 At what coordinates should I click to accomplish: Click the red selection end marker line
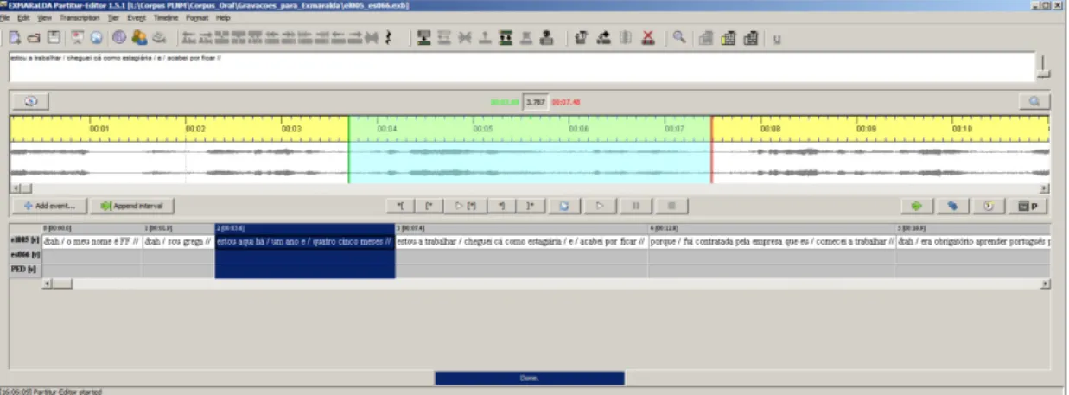point(711,150)
